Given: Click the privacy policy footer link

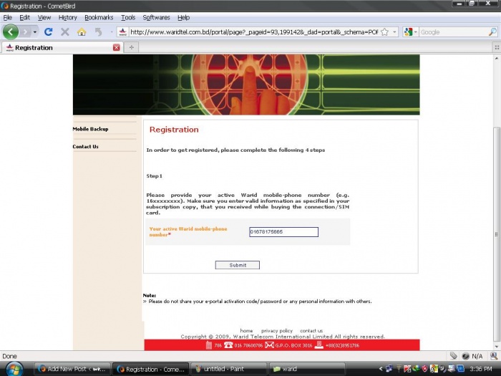Looking at the screenshot, I should pyautogui.click(x=277, y=331).
